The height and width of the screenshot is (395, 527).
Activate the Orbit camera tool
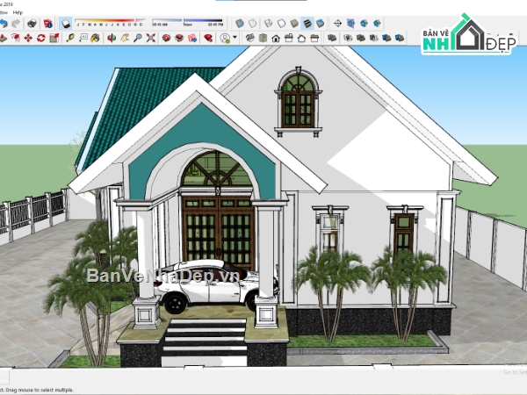tap(112, 38)
